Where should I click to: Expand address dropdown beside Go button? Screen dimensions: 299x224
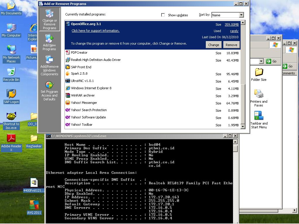point(261,61)
